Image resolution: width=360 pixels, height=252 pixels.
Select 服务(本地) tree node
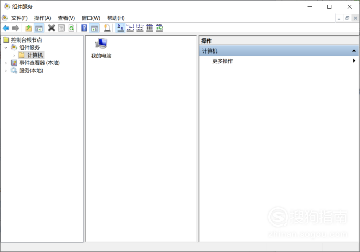coord(31,70)
